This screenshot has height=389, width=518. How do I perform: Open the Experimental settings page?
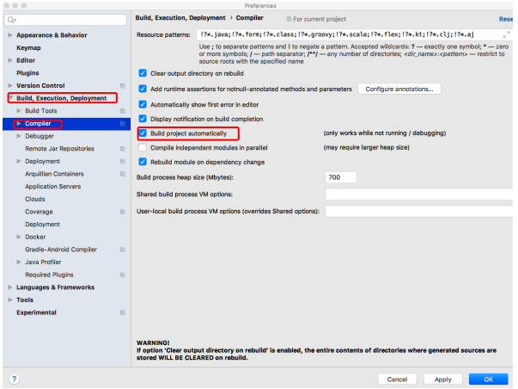pos(36,312)
